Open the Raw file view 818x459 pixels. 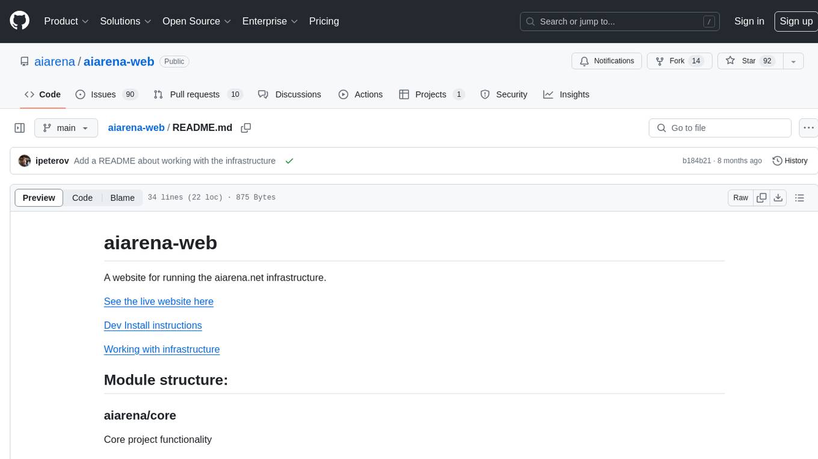pyautogui.click(x=740, y=198)
